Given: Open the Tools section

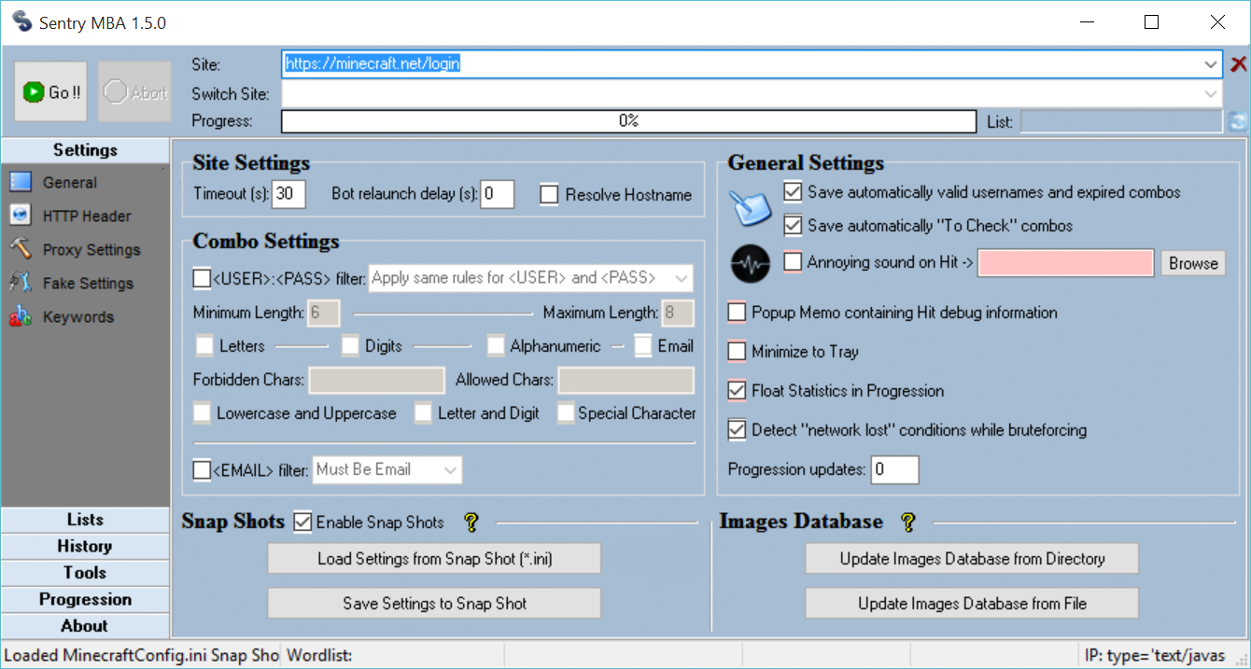Looking at the screenshot, I should 85,573.
